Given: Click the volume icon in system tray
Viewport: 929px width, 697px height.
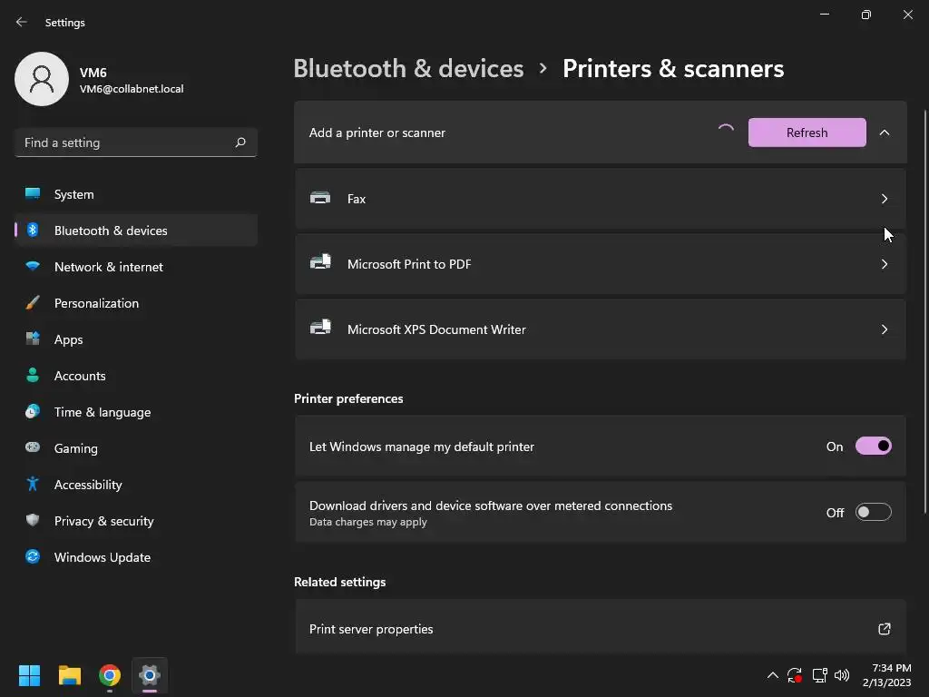Looking at the screenshot, I should tap(842, 675).
